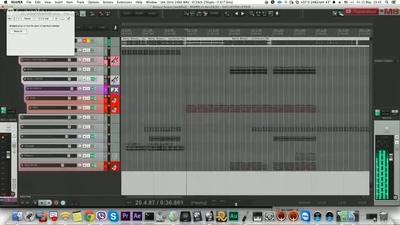
Task: Click the red icon of bottom BASS REVER track
Action: (115, 167)
